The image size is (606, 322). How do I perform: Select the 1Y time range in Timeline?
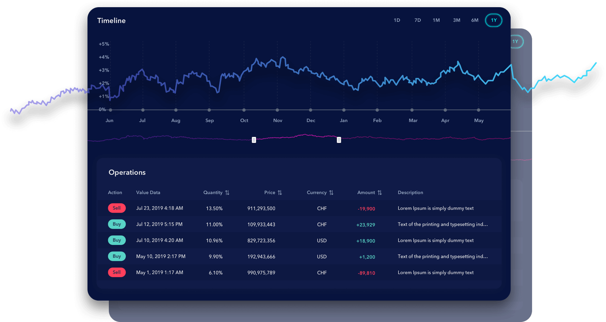(x=494, y=20)
